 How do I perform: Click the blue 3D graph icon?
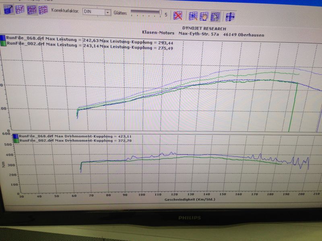8,10
